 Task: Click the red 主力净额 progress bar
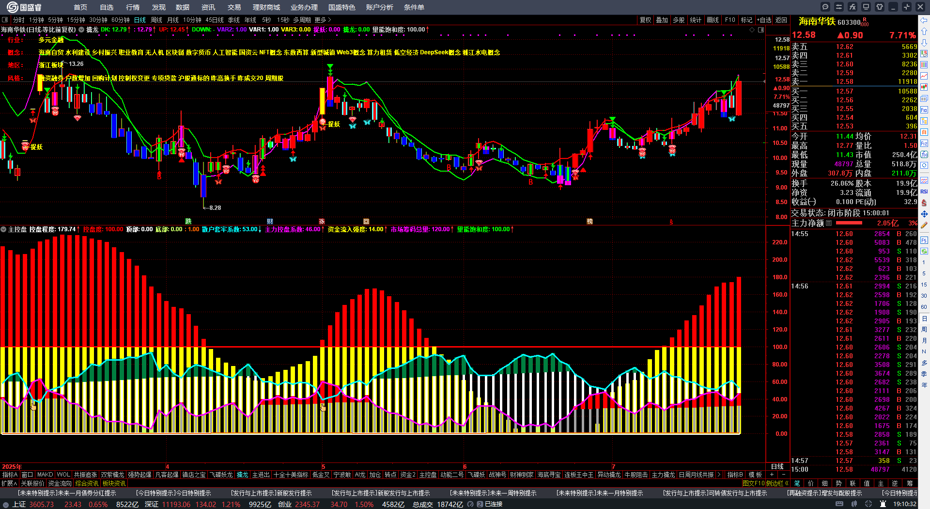[849, 223]
